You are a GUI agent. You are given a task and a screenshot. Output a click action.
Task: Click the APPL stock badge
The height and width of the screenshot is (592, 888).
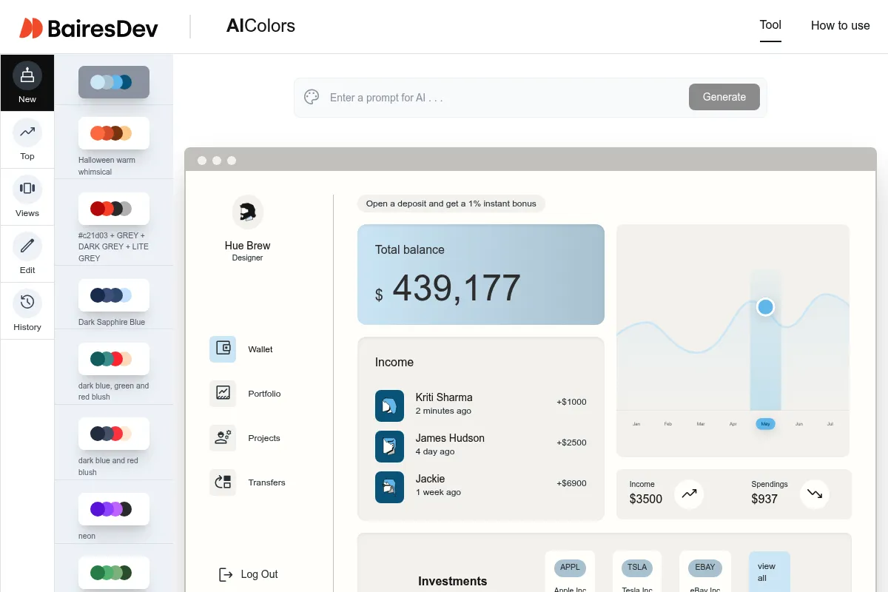coord(570,568)
